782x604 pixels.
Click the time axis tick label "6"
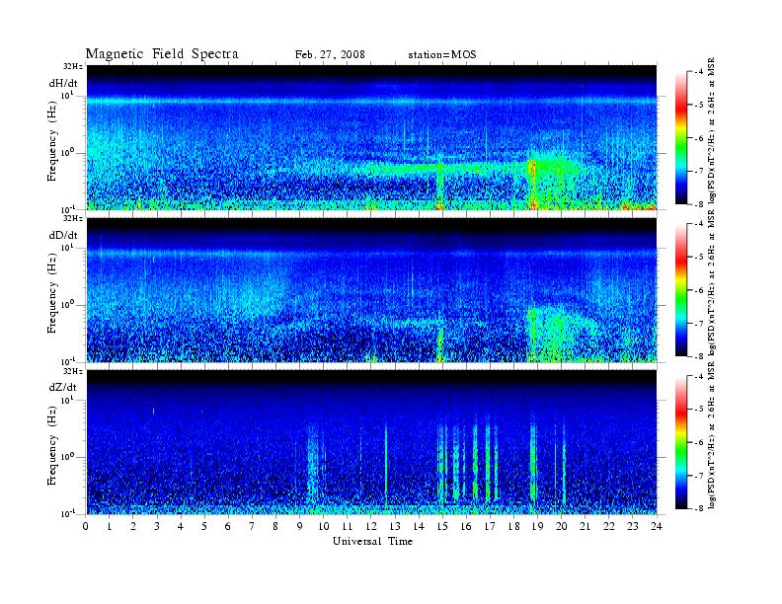[228, 527]
